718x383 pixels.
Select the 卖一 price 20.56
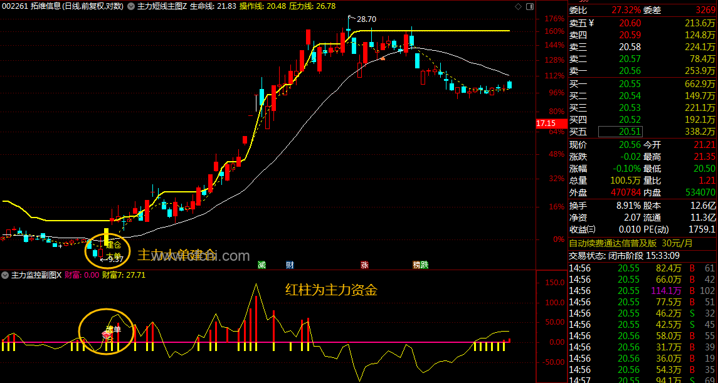pyautogui.click(x=631, y=70)
